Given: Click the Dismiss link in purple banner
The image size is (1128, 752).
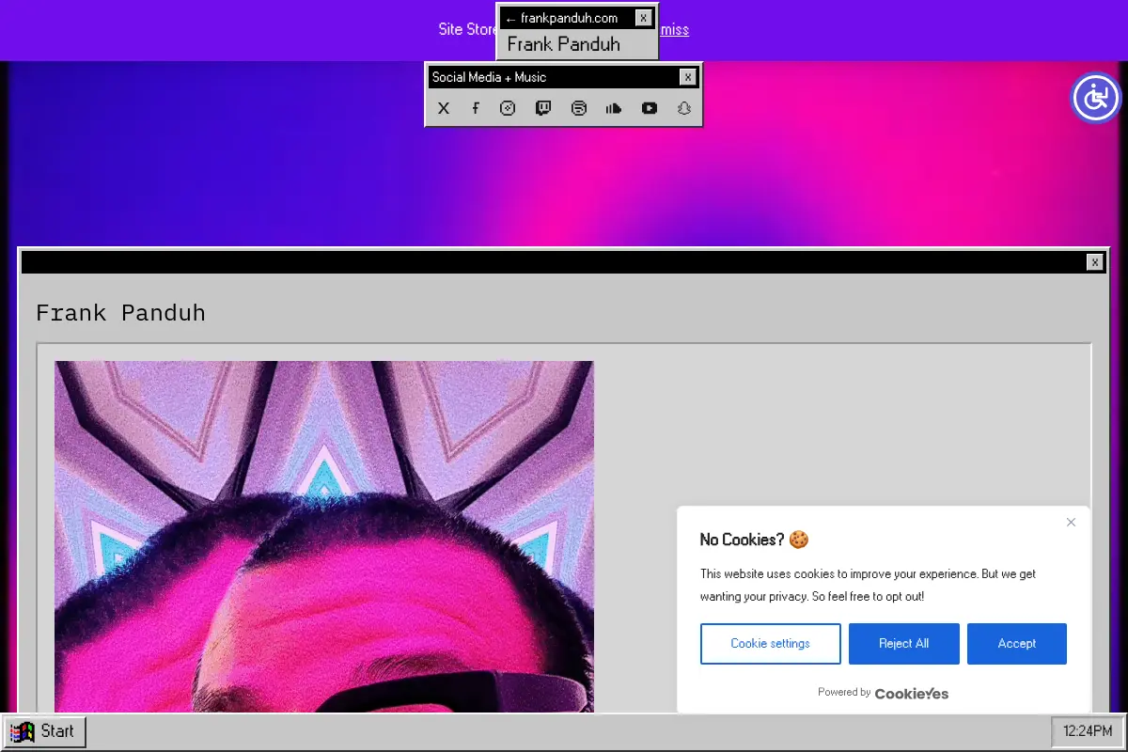Looking at the screenshot, I should pos(674,29).
